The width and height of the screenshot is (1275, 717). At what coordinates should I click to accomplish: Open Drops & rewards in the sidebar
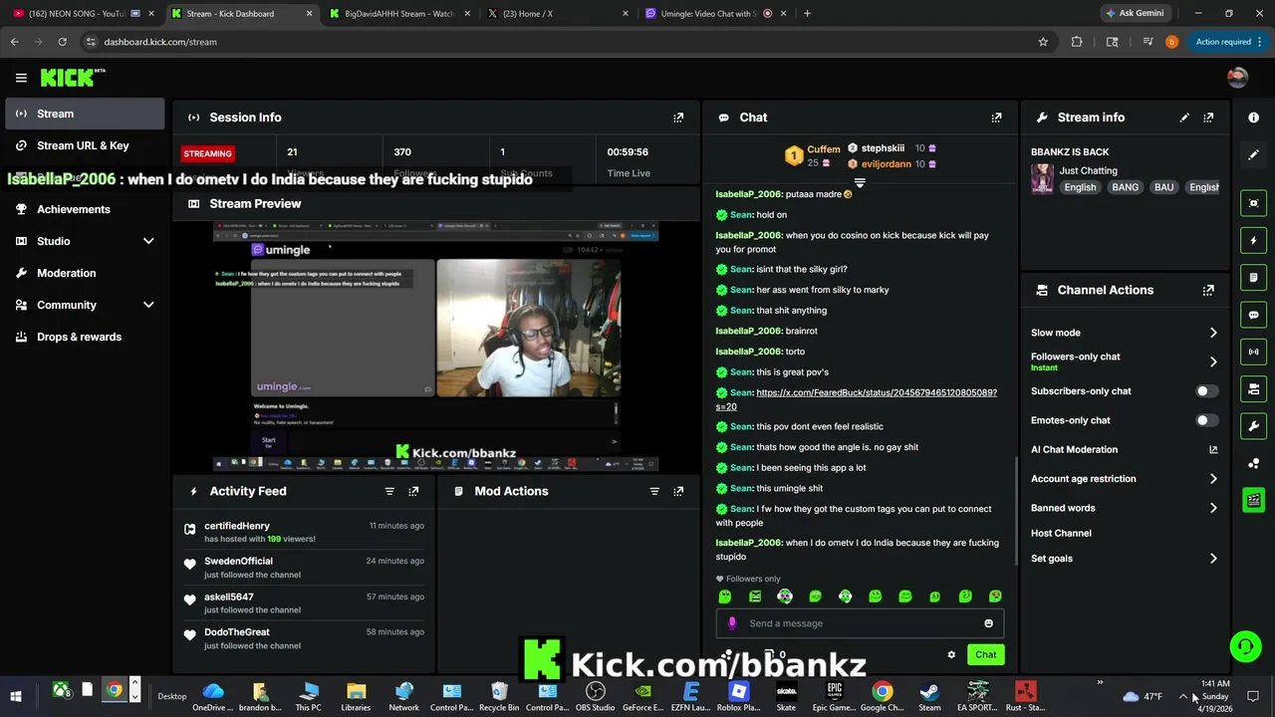pyautogui.click(x=84, y=337)
